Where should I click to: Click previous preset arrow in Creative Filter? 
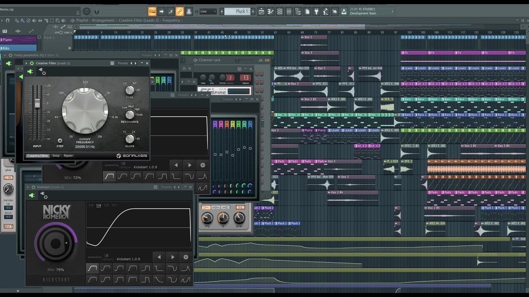coord(131,63)
